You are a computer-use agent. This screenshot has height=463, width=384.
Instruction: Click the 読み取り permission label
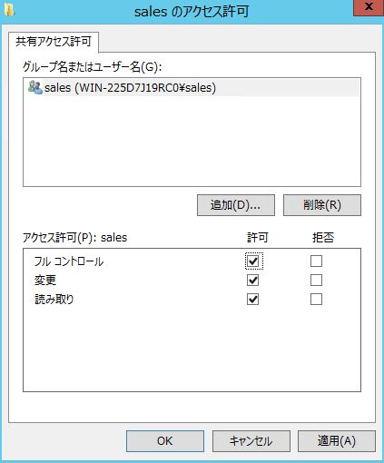pos(54,300)
